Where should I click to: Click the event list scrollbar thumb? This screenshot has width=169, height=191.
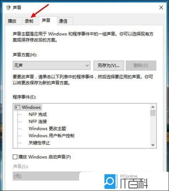coord(153,113)
